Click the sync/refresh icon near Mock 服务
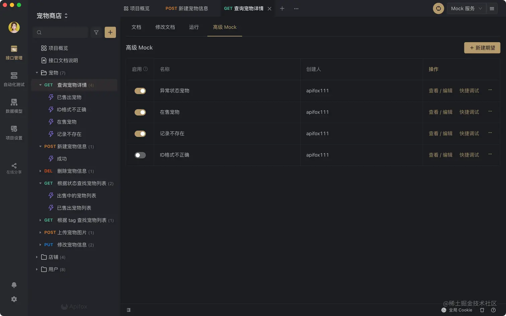 point(438,8)
